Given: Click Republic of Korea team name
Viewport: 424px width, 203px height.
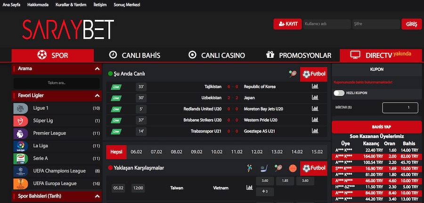Looking at the screenshot, I should [x=260, y=87].
